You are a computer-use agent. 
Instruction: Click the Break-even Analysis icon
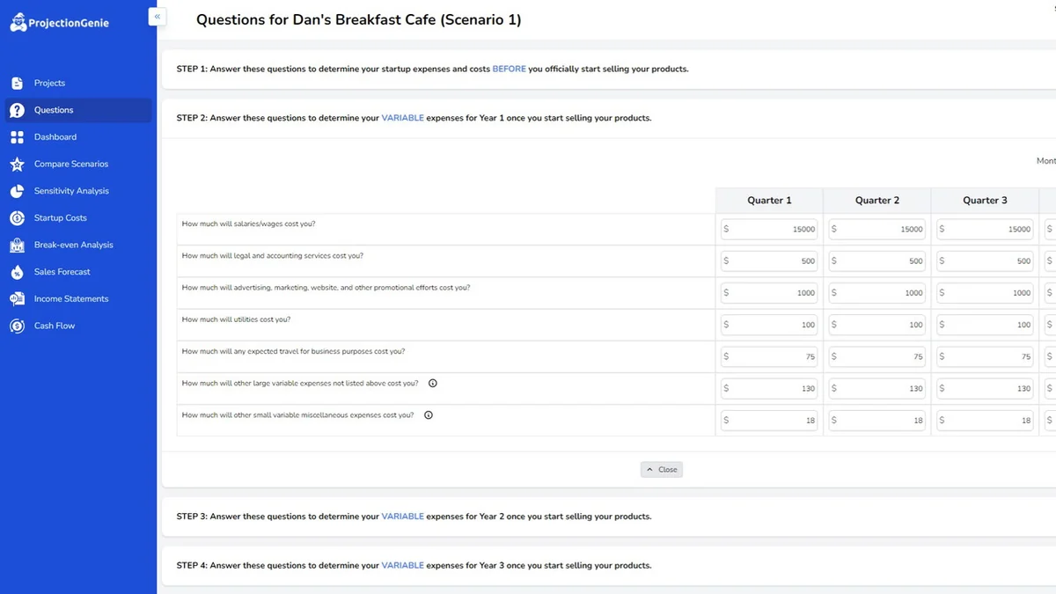[x=17, y=245]
